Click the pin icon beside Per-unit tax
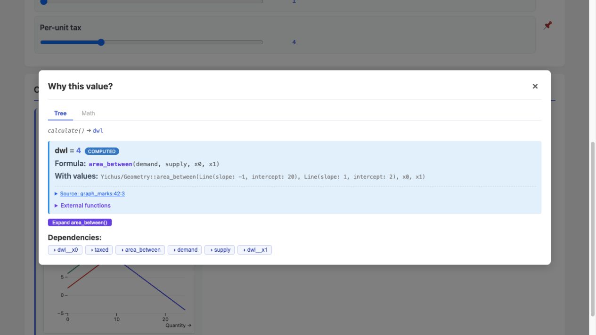Image resolution: width=596 pixels, height=335 pixels. pos(547,25)
